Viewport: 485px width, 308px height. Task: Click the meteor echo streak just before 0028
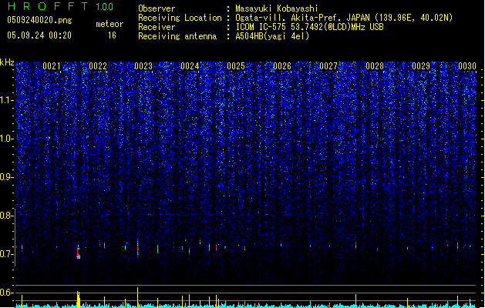[355, 246]
